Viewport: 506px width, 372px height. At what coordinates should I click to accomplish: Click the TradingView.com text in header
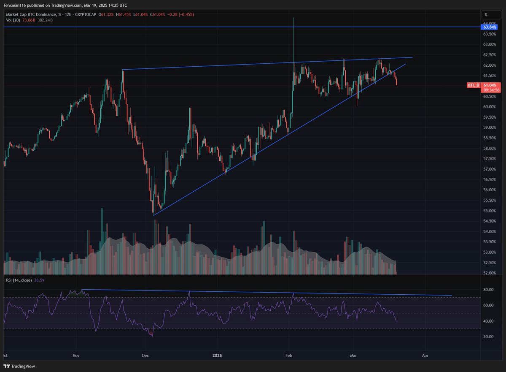(69, 6)
